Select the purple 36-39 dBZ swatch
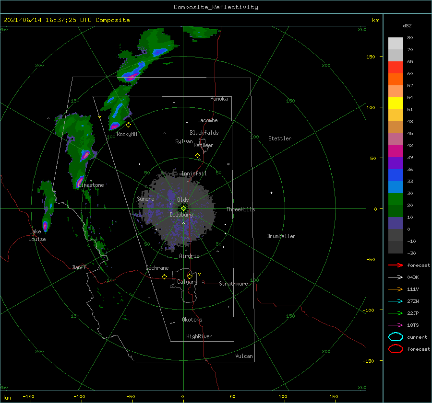 pos(396,163)
